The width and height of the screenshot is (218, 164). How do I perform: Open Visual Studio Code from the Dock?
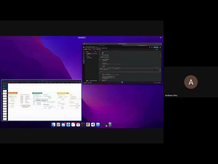[93, 124]
